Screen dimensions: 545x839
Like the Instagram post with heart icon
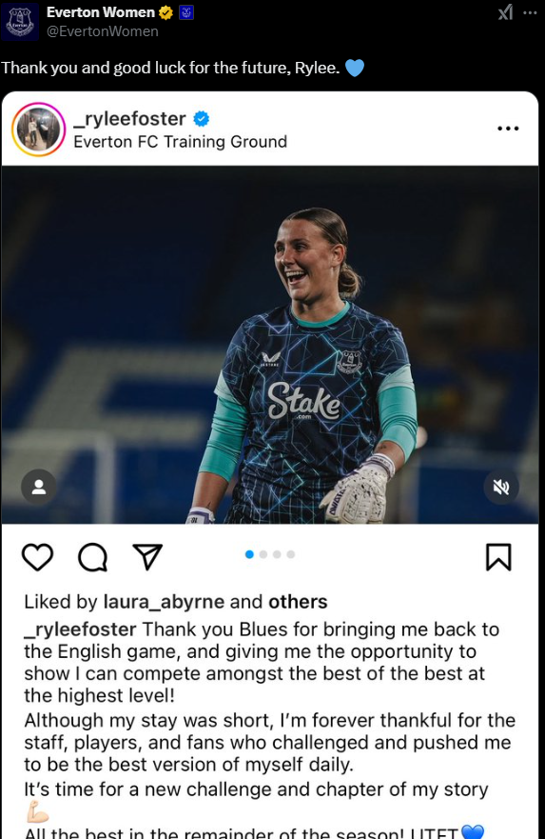pos(37,557)
